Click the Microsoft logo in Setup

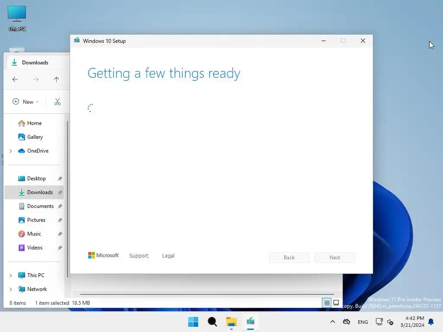click(x=103, y=255)
